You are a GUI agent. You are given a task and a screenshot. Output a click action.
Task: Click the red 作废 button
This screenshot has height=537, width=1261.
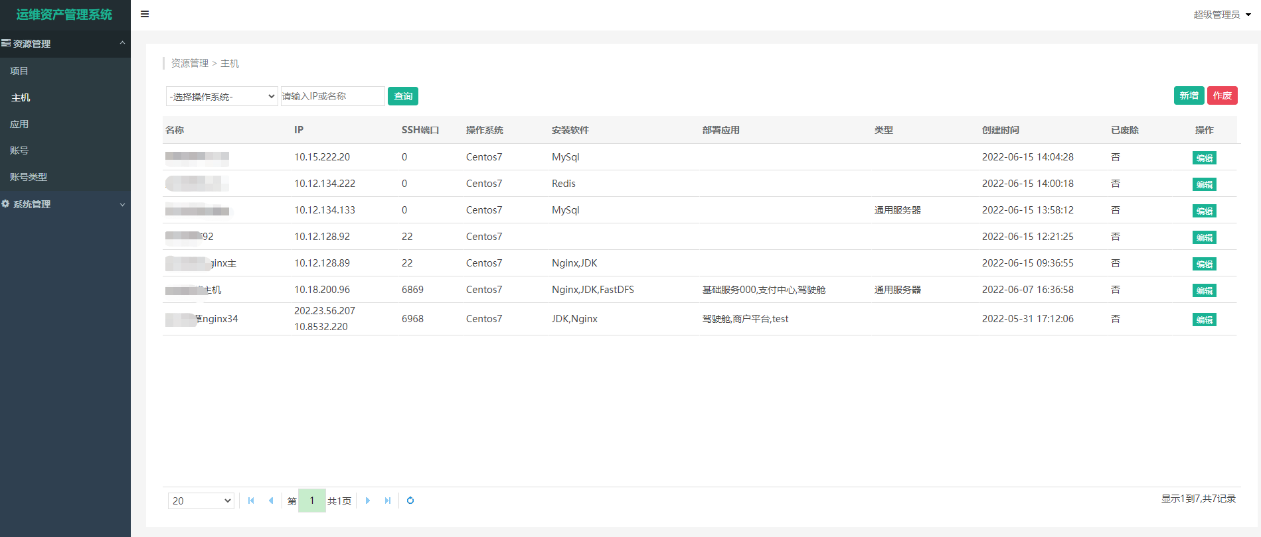click(x=1222, y=95)
